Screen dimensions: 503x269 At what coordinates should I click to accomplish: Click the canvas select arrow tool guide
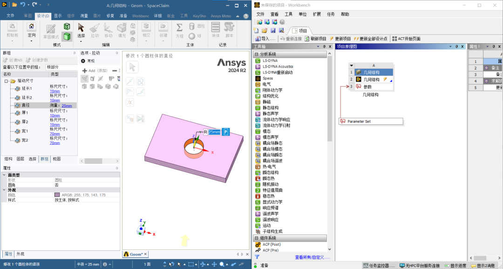pos(132,67)
